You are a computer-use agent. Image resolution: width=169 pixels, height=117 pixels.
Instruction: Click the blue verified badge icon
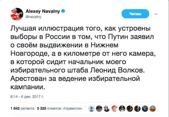pos(63,11)
